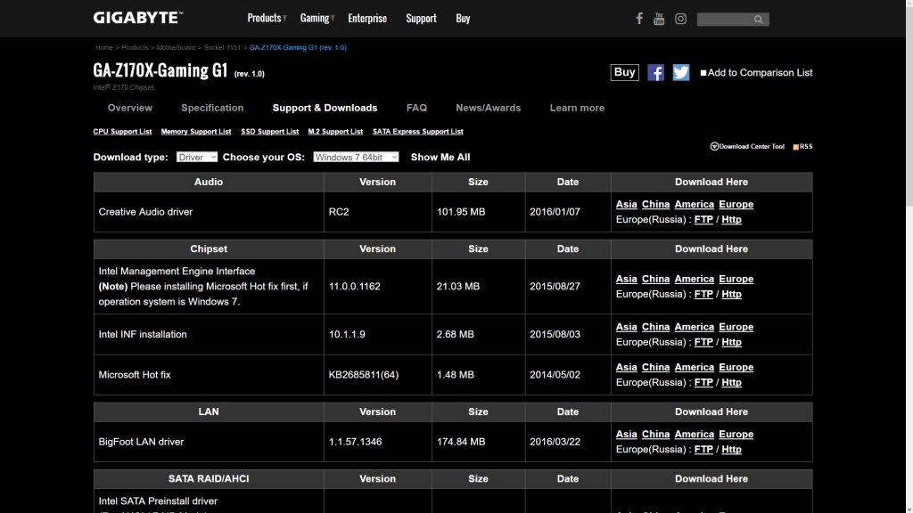The image size is (913, 513).
Task: Select Support & Downloads tab
Action: coord(325,108)
